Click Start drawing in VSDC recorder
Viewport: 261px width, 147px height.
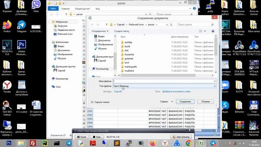[181, 137]
